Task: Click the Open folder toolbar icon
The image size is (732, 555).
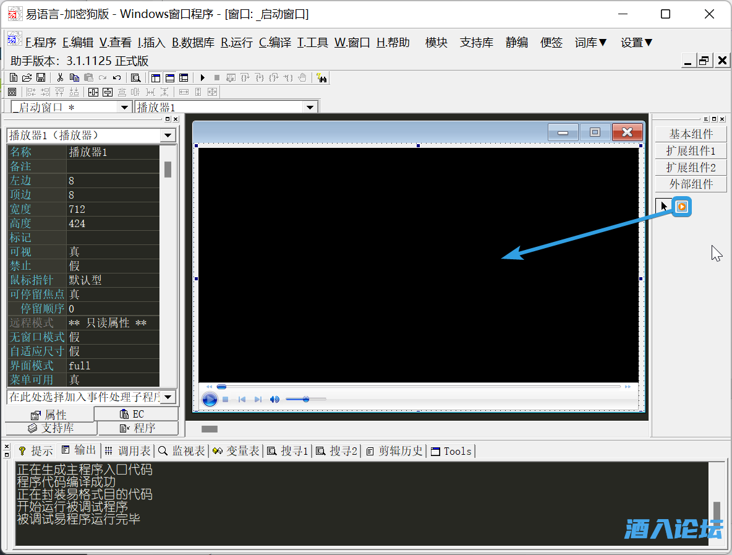Action: (x=27, y=77)
